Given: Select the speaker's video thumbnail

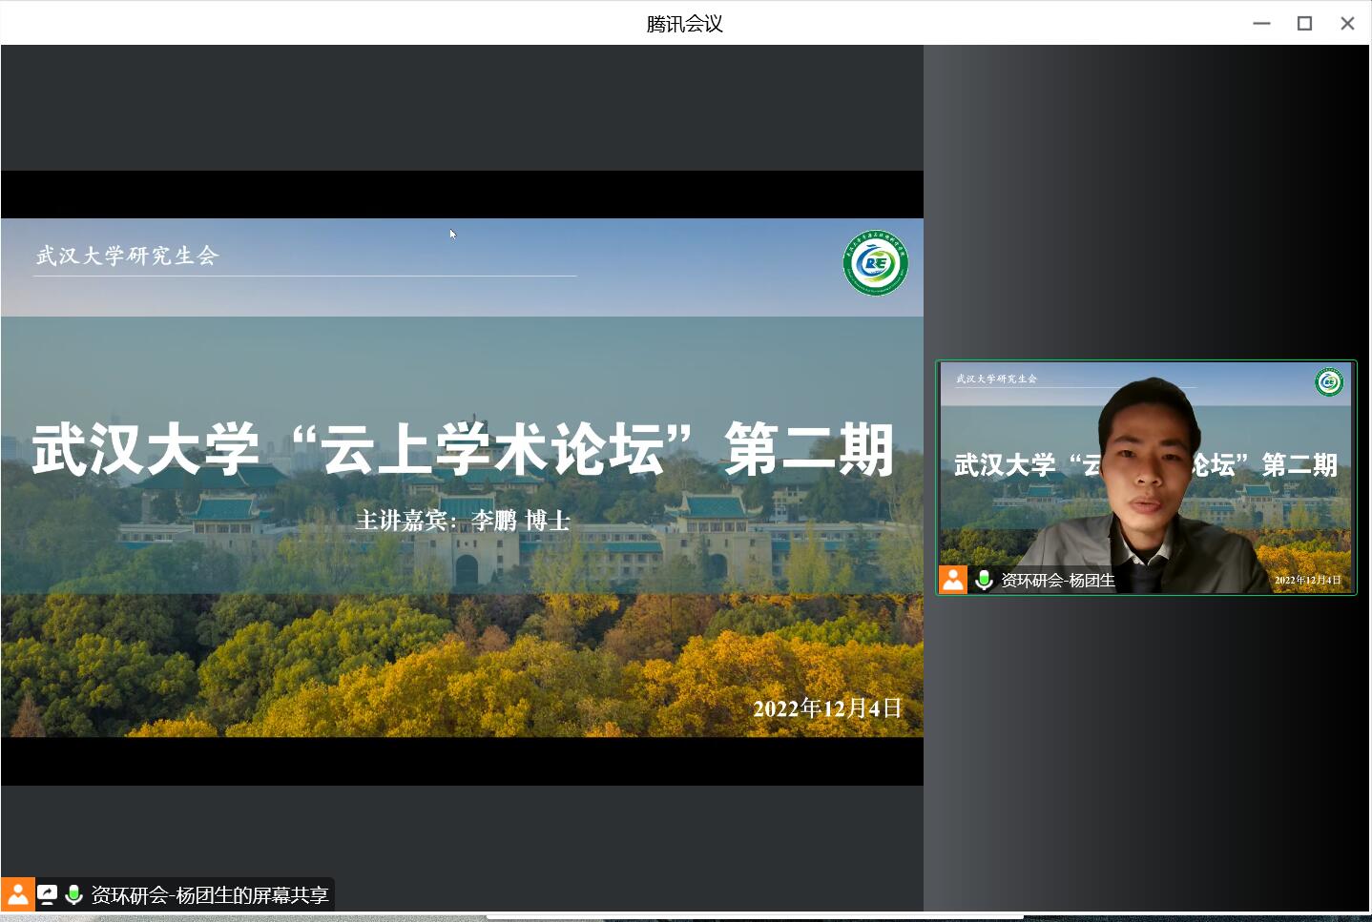Looking at the screenshot, I should (x=1146, y=477).
